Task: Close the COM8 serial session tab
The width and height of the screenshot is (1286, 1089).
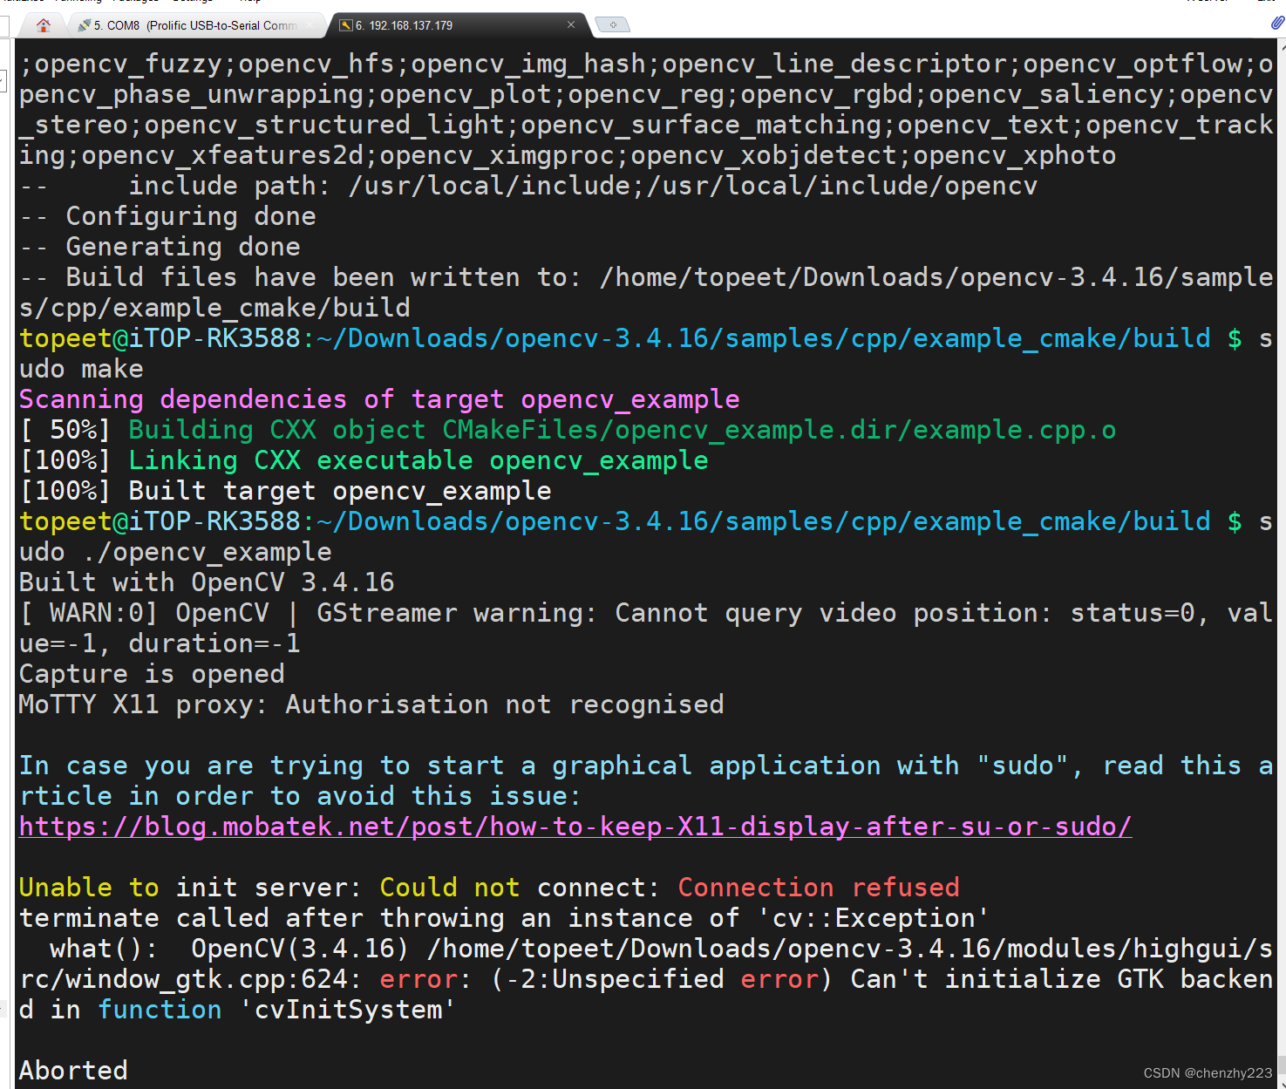Action: [310, 25]
